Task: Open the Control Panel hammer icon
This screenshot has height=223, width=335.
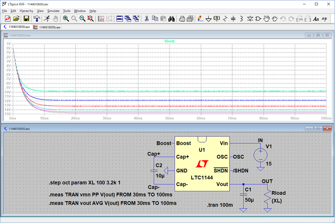Action: click(36, 19)
